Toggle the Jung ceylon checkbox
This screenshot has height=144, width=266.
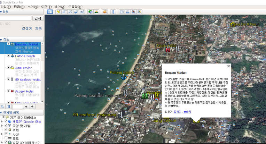[8, 67]
